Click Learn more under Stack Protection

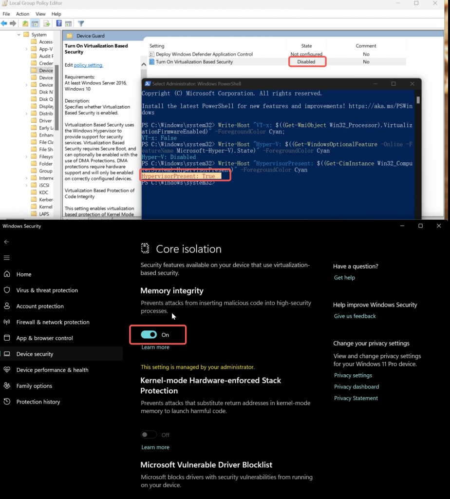tap(155, 447)
